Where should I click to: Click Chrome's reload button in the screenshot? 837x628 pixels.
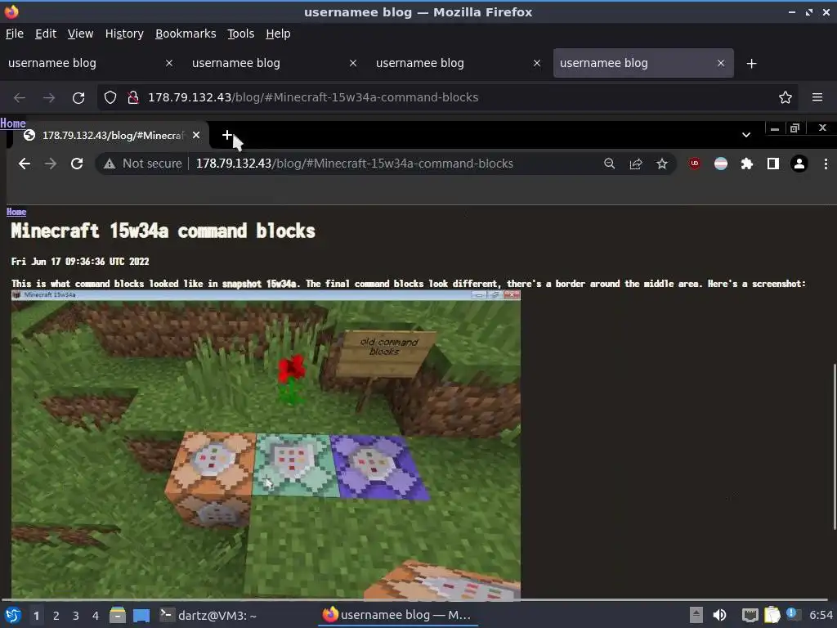[x=77, y=164]
